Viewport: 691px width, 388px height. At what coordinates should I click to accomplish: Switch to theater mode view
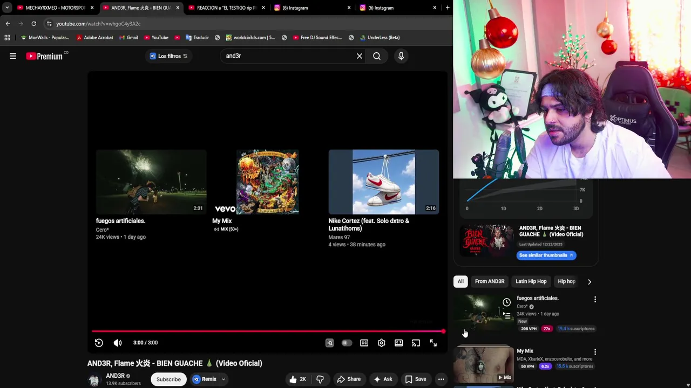click(x=399, y=343)
